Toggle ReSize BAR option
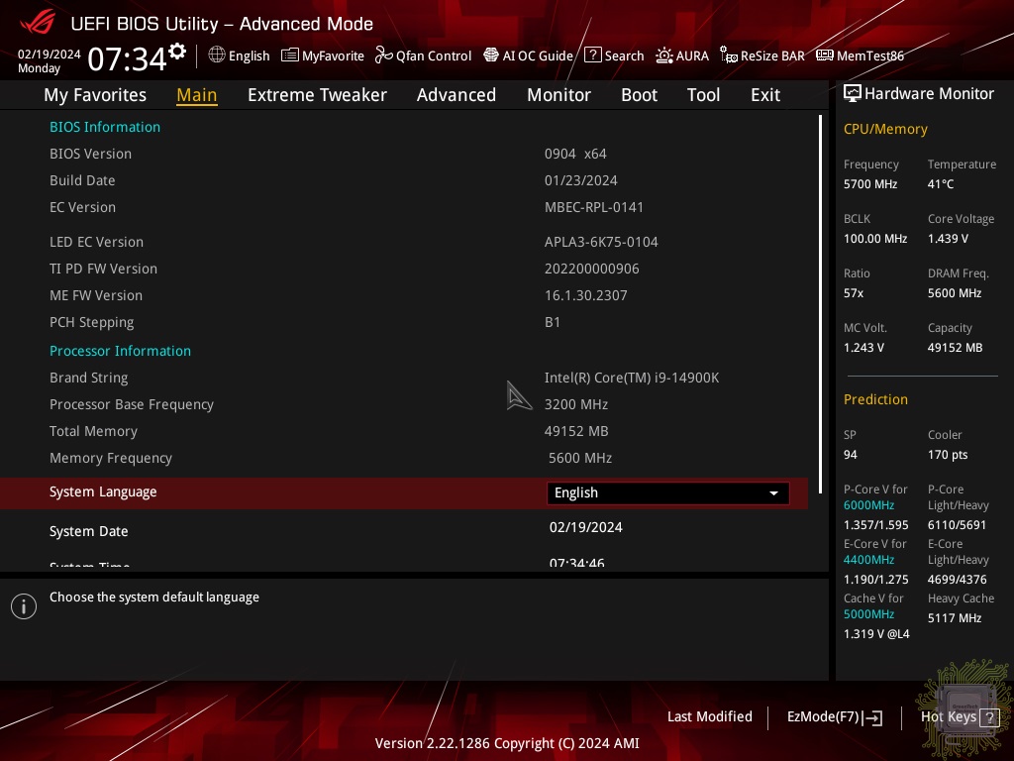The image size is (1014, 761). coord(761,55)
